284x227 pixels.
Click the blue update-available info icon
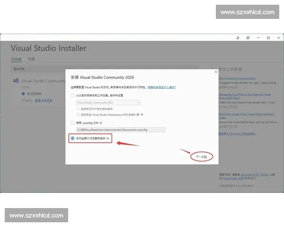point(23,94)
